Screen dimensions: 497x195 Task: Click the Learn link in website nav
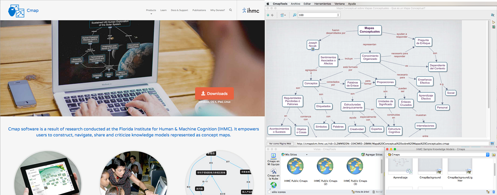(164, 10)
